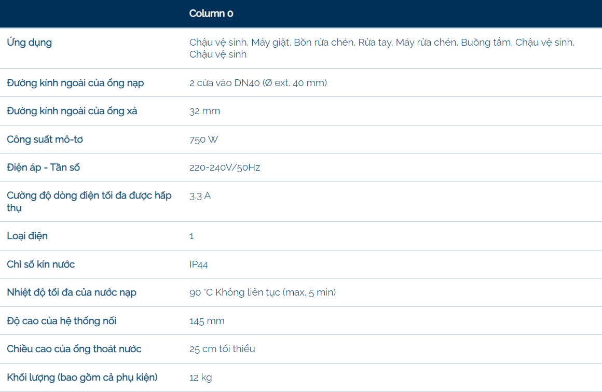Select the "Loại điện" row label
The image size is (602, 392).
coord(27,236)
